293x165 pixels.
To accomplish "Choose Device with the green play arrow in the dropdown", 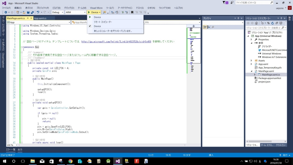I will pyautogui.click(x=116, y=17).
